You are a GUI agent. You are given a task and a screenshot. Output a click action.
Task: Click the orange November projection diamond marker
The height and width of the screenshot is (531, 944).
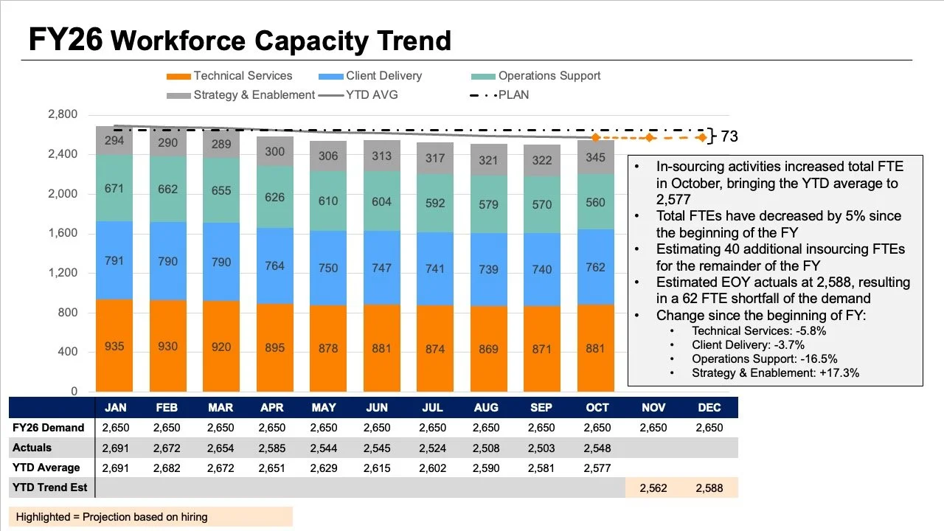(x=649, y=137)
